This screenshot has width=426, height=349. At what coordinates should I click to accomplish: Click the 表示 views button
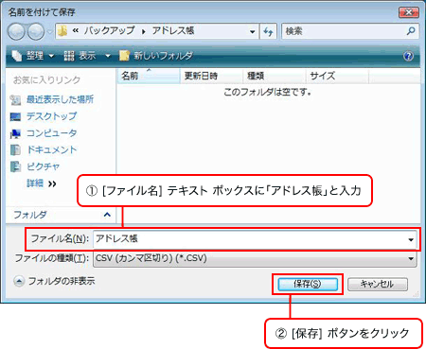80,56
